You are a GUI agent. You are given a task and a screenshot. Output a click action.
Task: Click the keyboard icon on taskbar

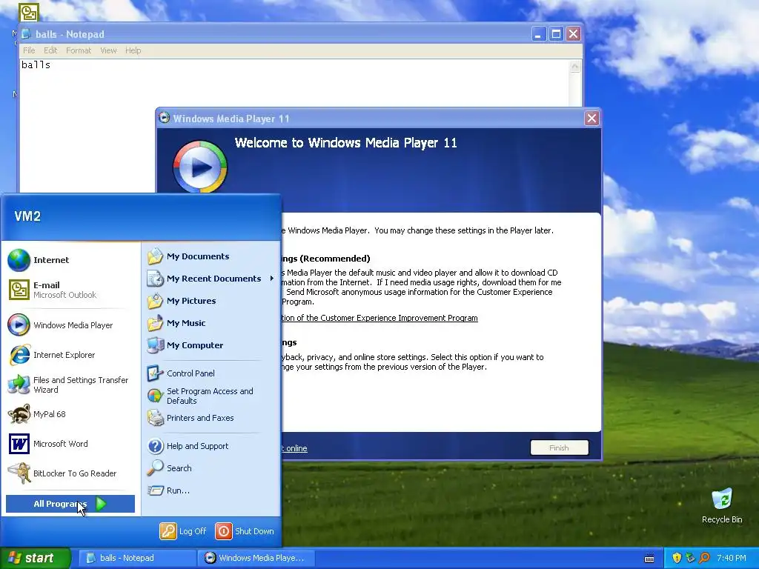649,559
